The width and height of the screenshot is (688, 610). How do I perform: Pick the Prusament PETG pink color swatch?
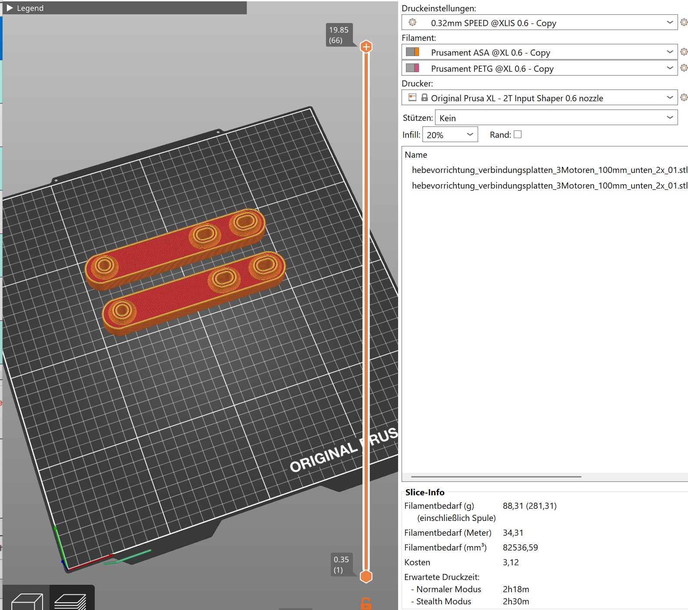416,68
